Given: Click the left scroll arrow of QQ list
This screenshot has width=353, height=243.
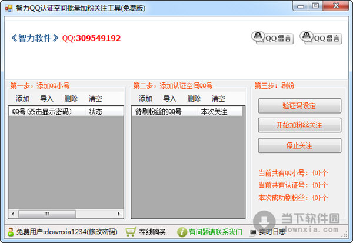Looking at the screenshot, I should click(13, 214).
